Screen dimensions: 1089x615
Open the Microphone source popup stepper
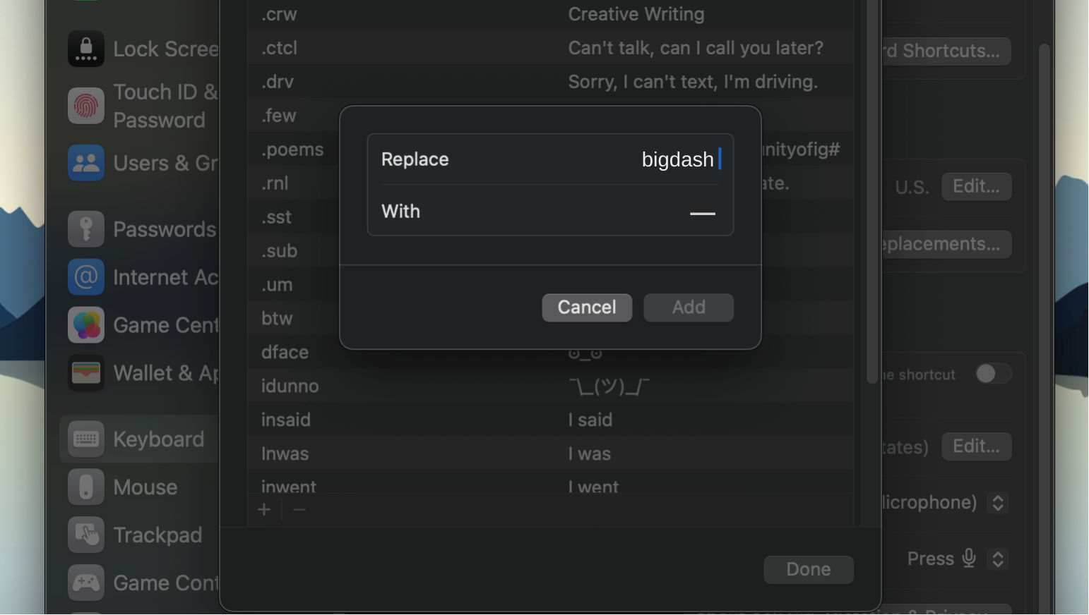point(998,503)
